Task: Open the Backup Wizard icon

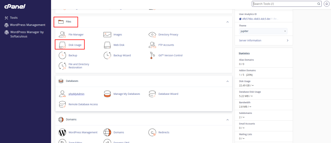Action: [x=107, y=55]
